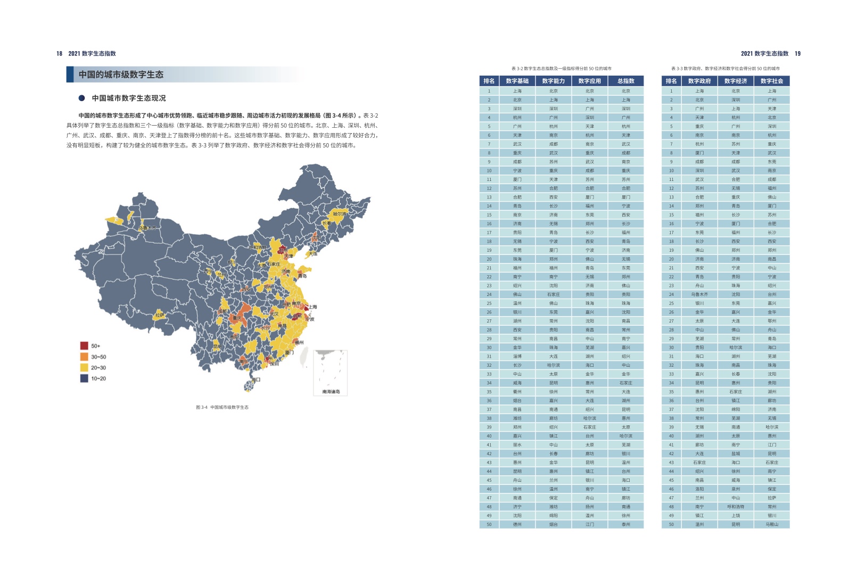
Task: Click the 数字基础 column header
Action: click(517, 81)
